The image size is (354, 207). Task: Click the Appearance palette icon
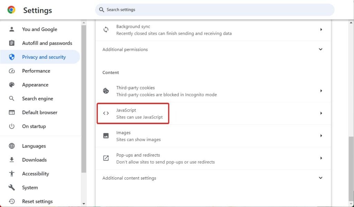(12, 85)
